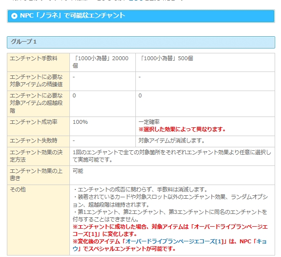Select the 「1000小為替」20000個 fee cell
This screenshot has height=257, width=281.
pos(103,62)
